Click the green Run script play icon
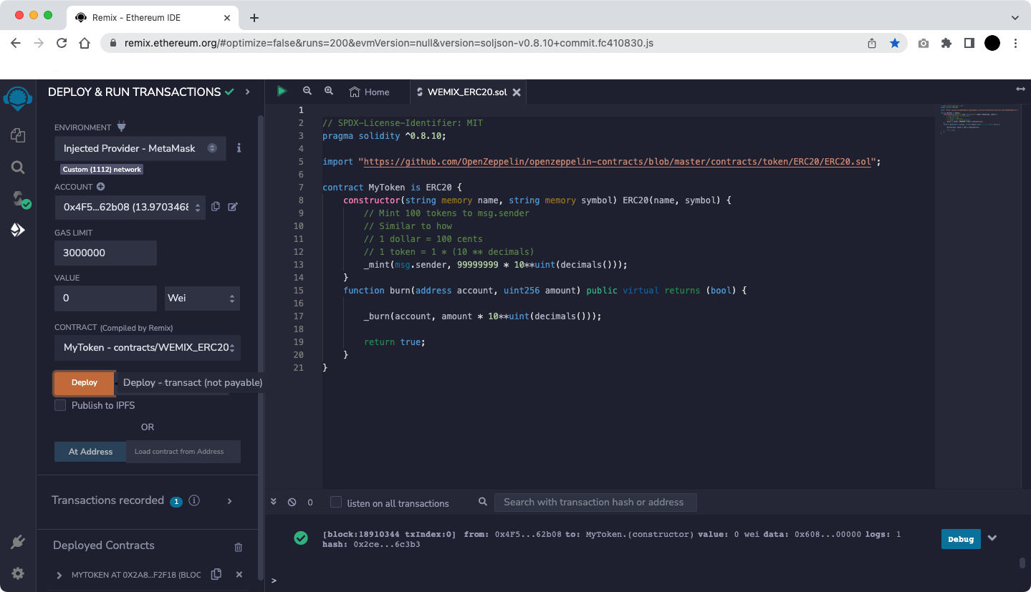 (282, 91)
